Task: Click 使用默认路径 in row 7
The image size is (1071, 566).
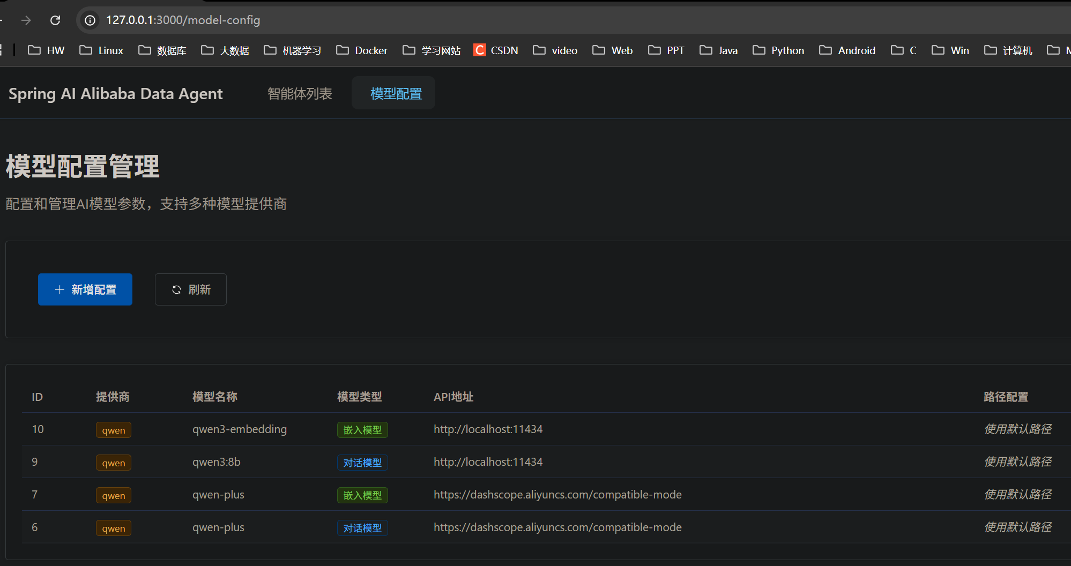Action: coord(1017,495)
